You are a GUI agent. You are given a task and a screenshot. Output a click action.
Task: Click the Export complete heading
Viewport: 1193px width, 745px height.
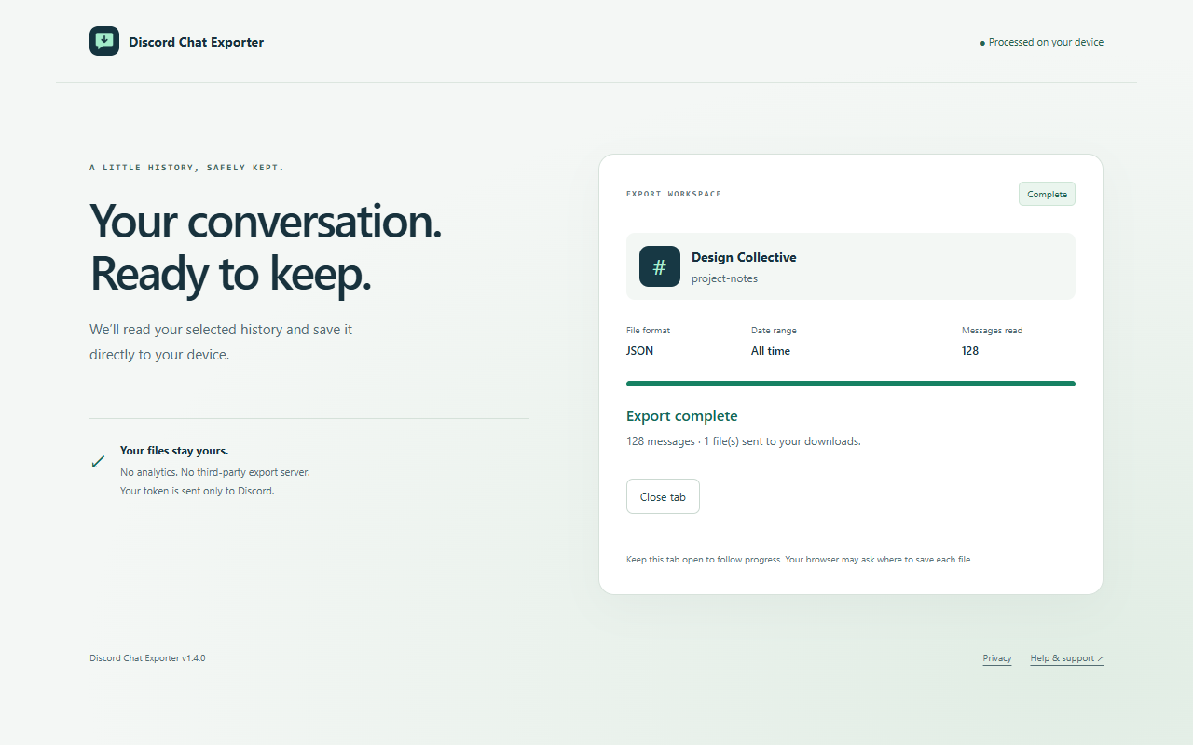[x=681, y=416]
